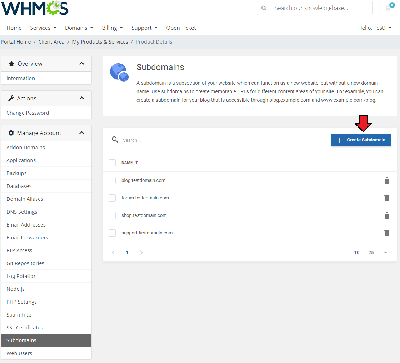Click the Create Subdomain button
Screen dimensions: 400x363
point(361,140)
